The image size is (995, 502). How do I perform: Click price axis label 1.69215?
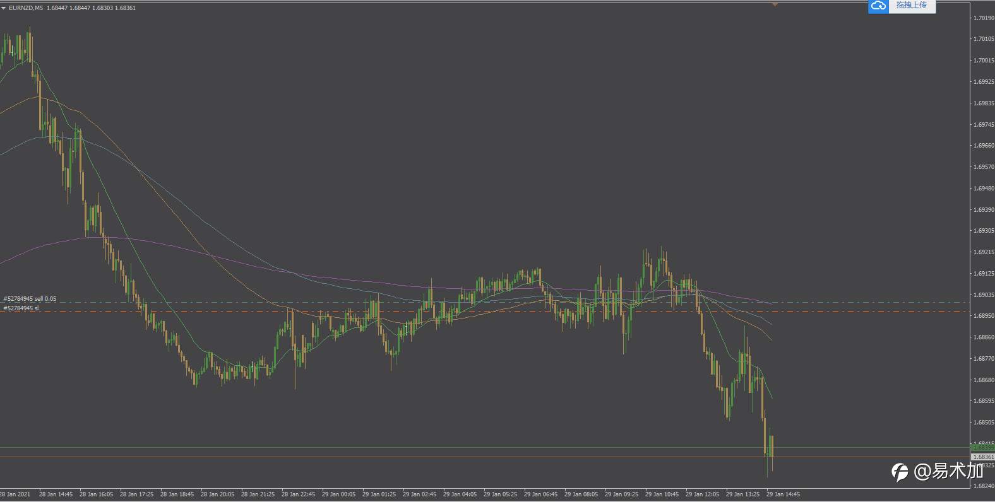point(984,252)
